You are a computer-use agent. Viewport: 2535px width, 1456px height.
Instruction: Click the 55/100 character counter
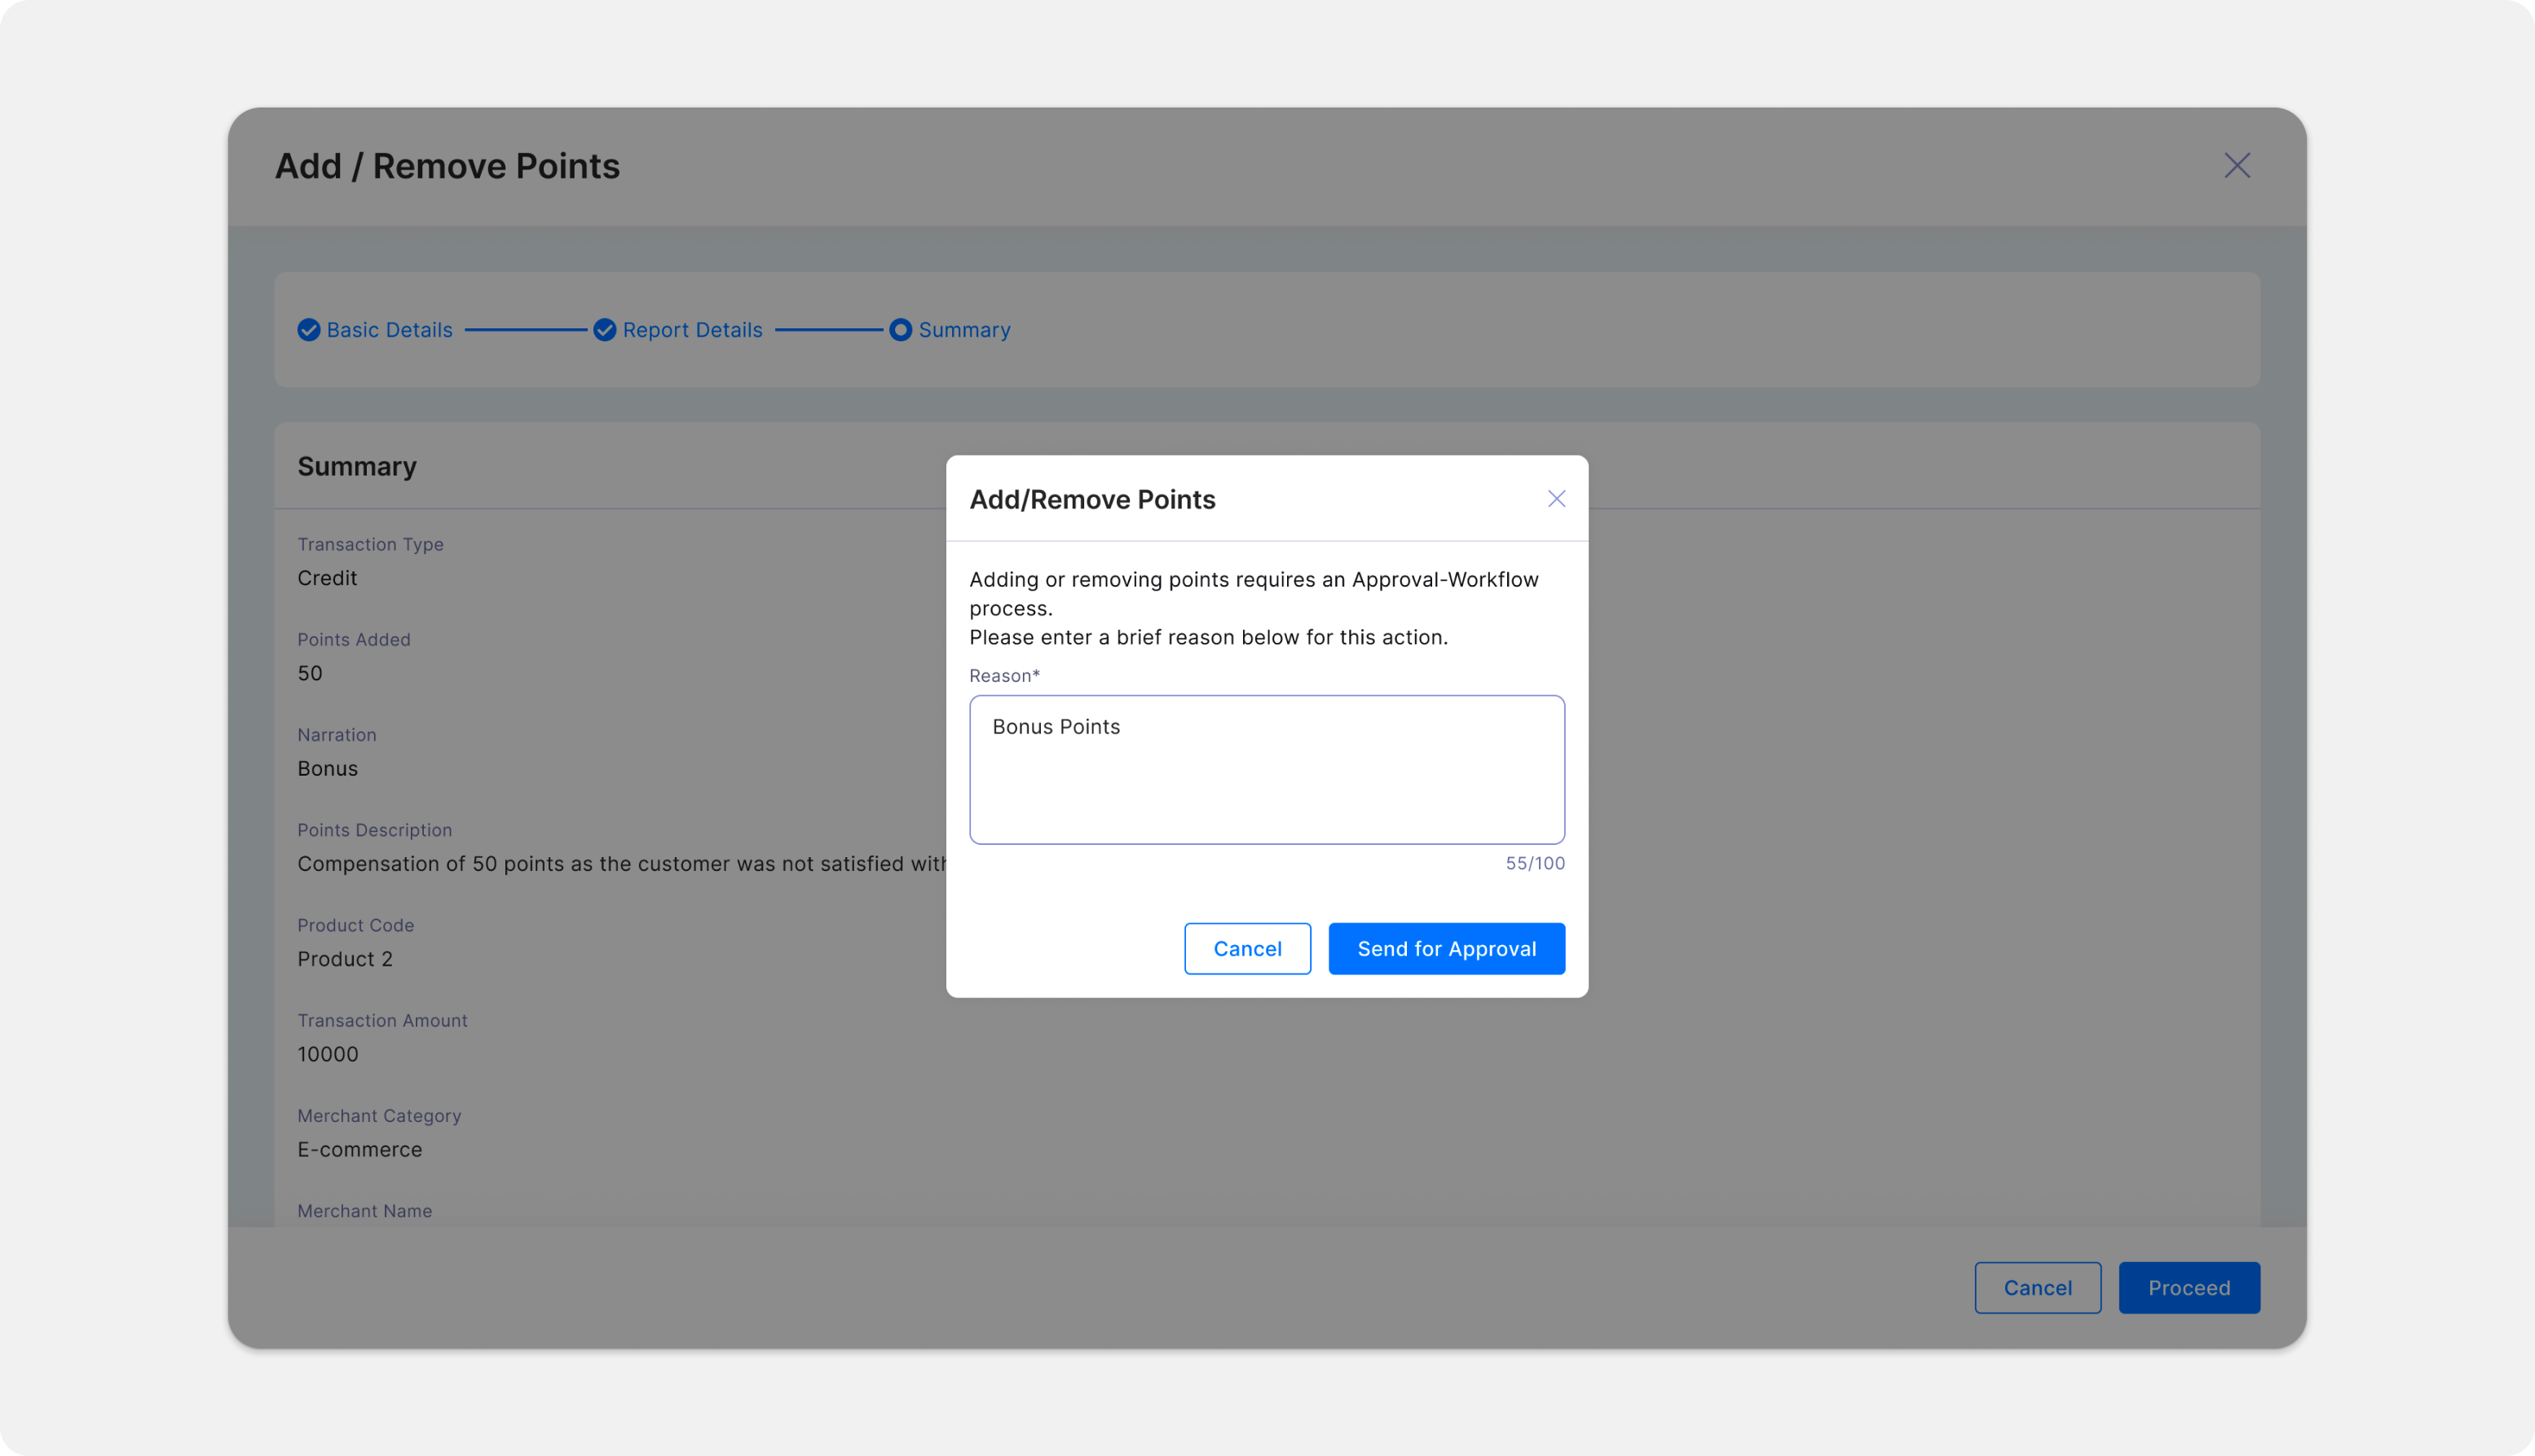click(x=1535, y=864)
